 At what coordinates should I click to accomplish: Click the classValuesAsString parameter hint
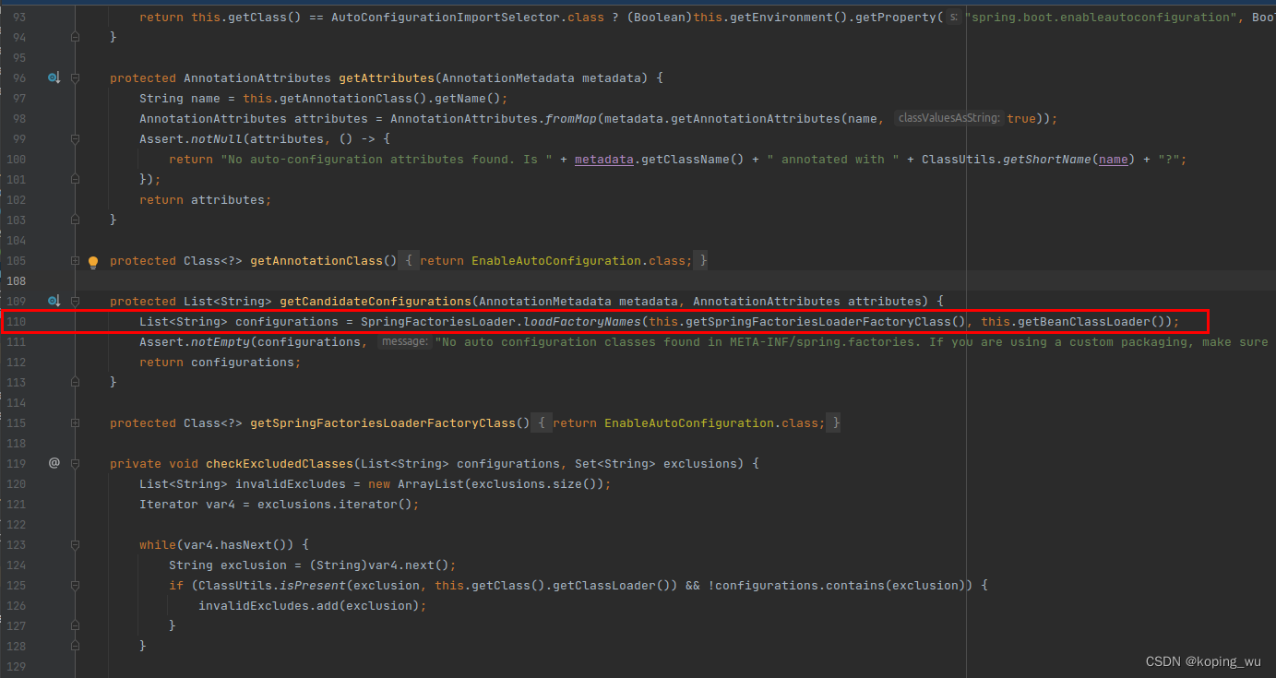pyautogui.click(x=949, y=119)
